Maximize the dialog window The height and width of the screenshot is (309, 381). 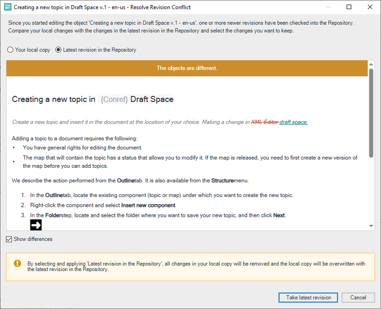[x=349, y=7]
